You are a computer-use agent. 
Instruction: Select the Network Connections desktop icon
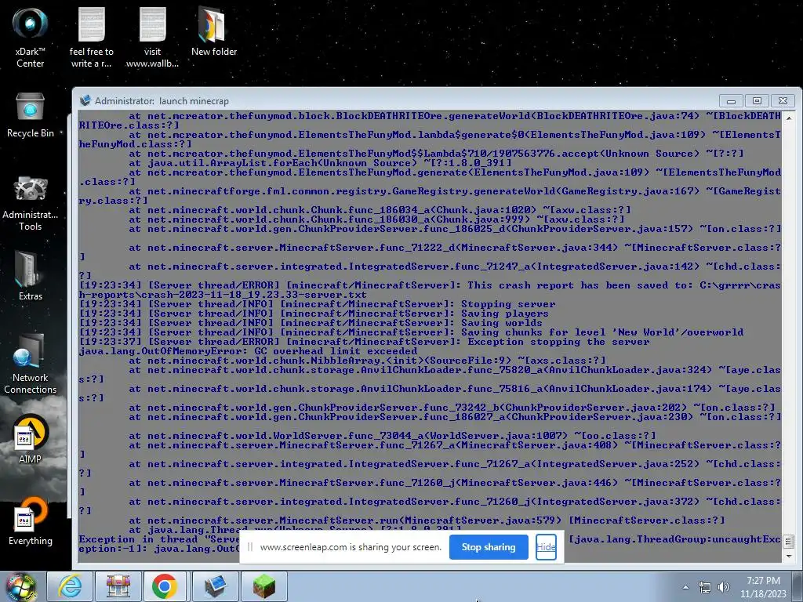[x=31, y=364]
